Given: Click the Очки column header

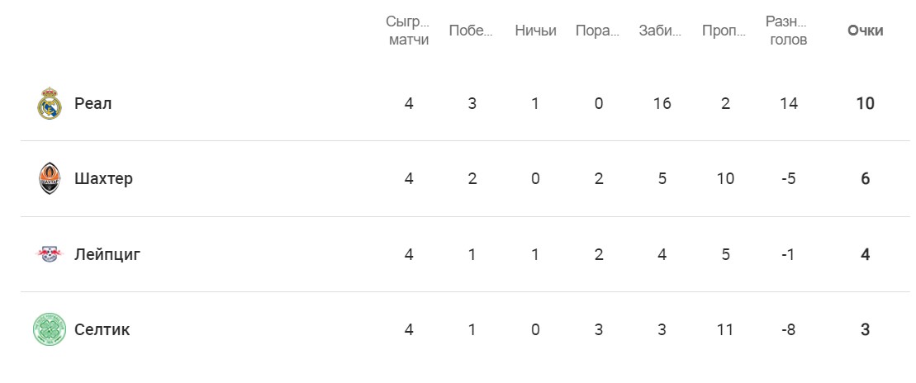Looking at the screenshot, I should [x=865, y=31].
